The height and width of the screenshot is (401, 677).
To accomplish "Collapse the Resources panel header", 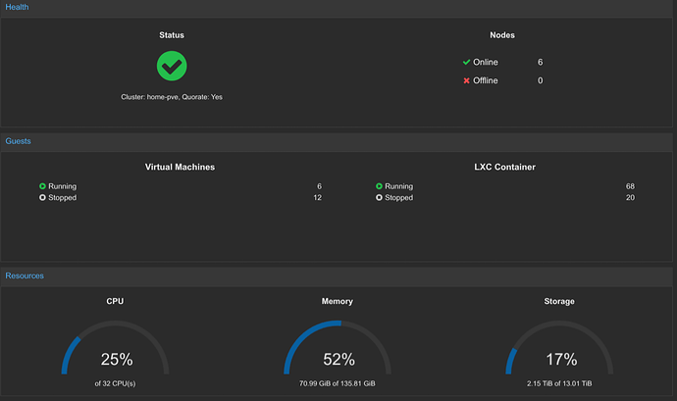I will tap(337, 276).
